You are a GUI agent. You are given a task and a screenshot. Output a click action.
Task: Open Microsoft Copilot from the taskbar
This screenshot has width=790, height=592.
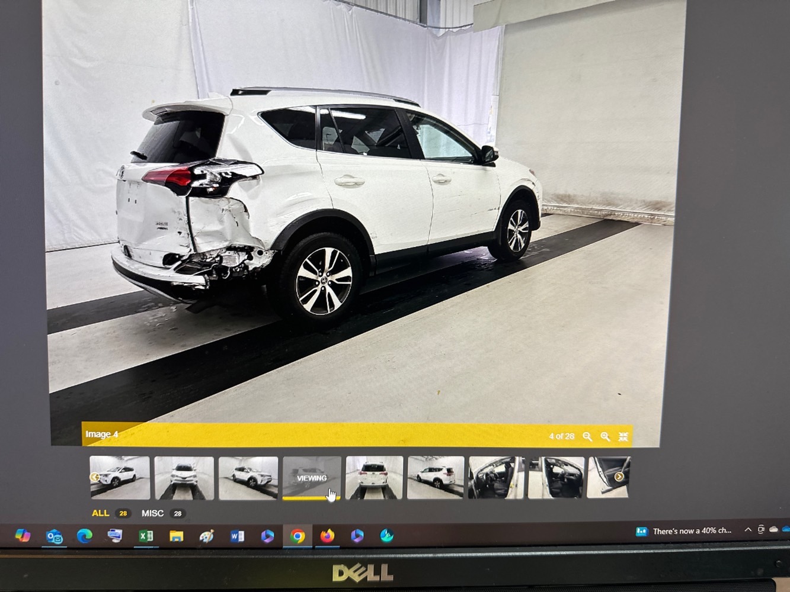(x=23, y=536)
